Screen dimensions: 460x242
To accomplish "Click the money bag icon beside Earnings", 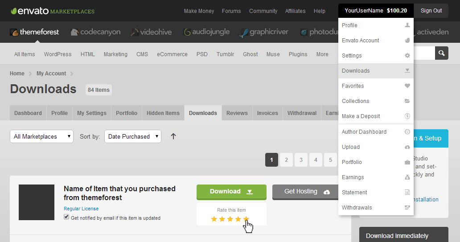I will pos(407,177).
